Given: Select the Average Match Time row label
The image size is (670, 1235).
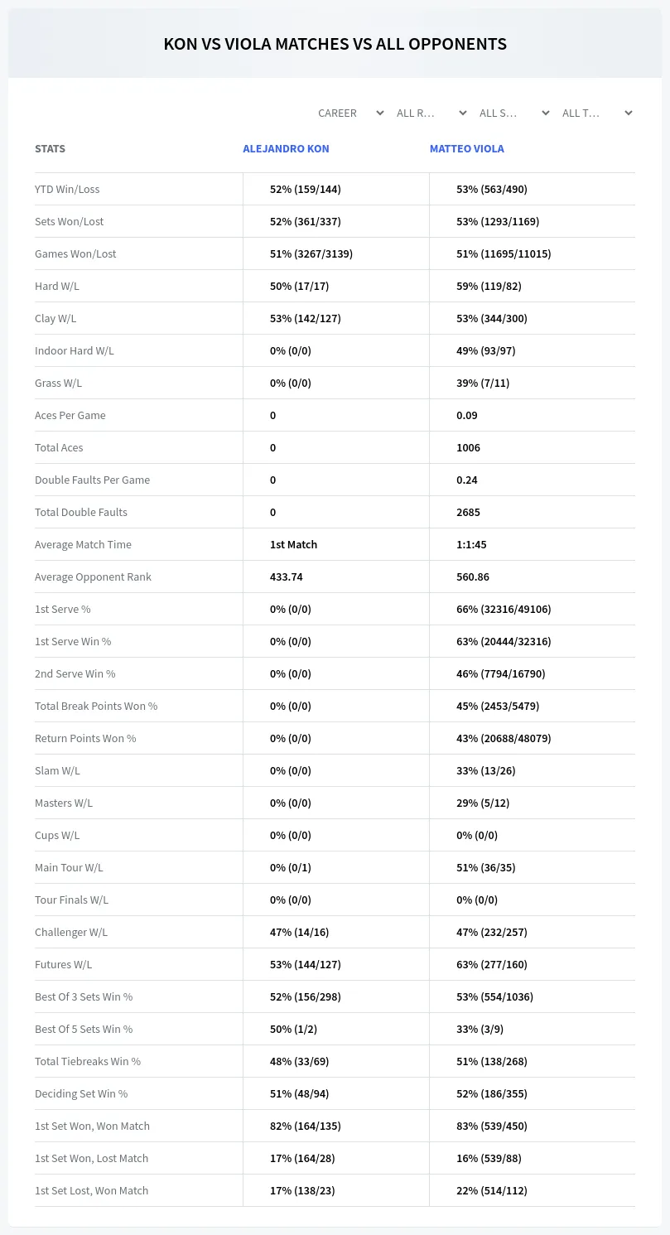Looking at the screenshot, I should click(83, 544).
